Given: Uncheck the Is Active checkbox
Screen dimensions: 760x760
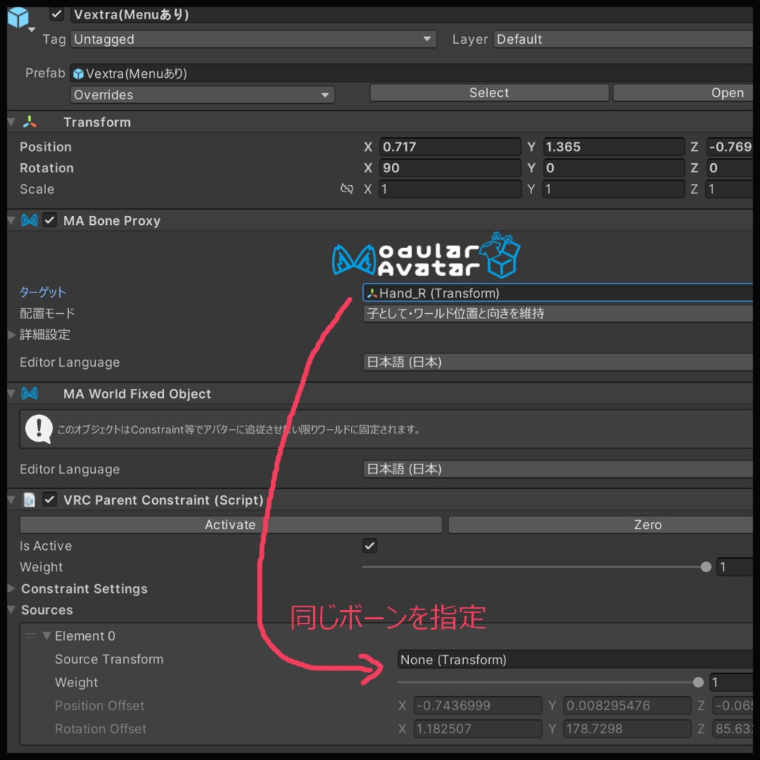Looking at the screenshot, I should tap(370, 546).
